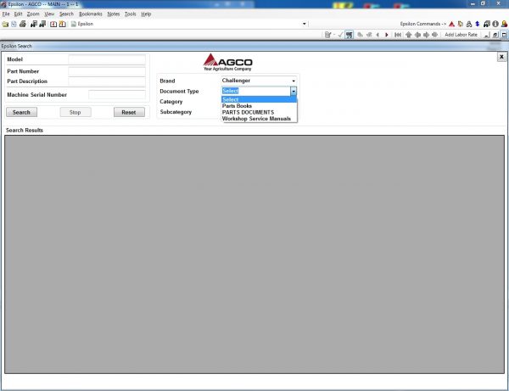
Task: Click the inner window minimize icon
Action: tap(487, 35)
